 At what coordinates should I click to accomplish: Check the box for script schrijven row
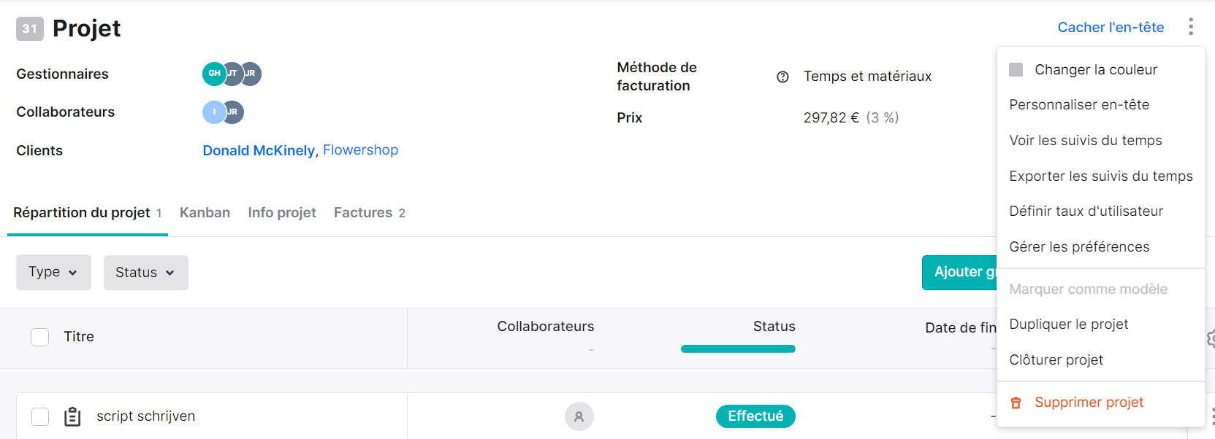tap(40, 416)
